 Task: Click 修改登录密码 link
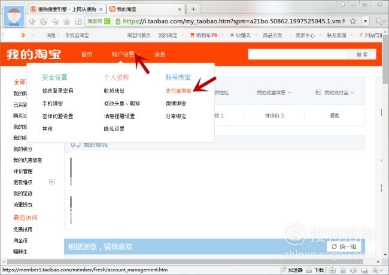pos(57,91)
